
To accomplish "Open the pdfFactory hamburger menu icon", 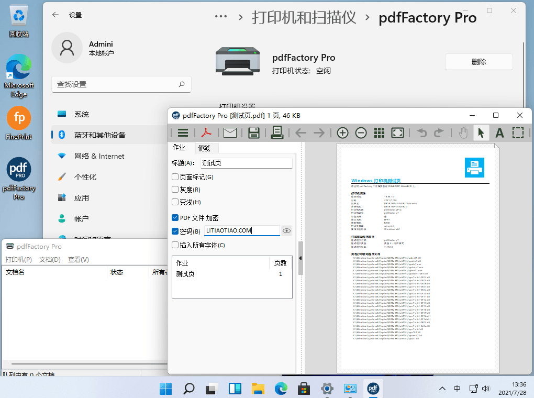I will click(x=183, y=133).
